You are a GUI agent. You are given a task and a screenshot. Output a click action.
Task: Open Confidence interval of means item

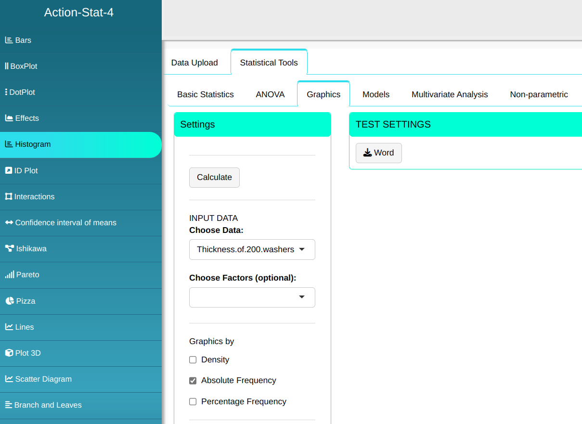[65, 223]
